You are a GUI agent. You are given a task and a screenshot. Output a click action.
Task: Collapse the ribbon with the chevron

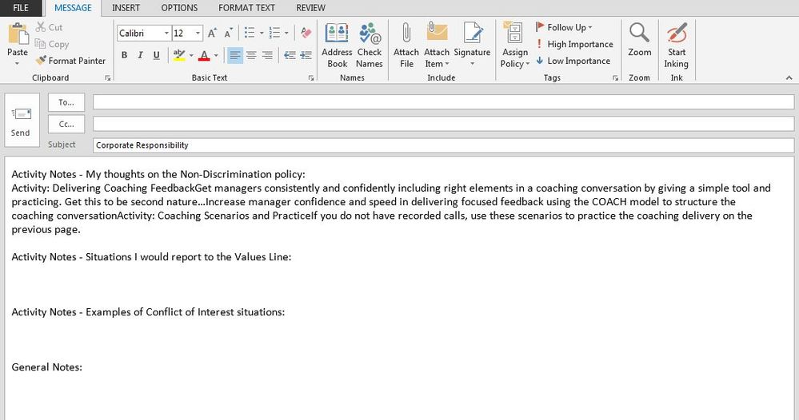tap(789, 77)
